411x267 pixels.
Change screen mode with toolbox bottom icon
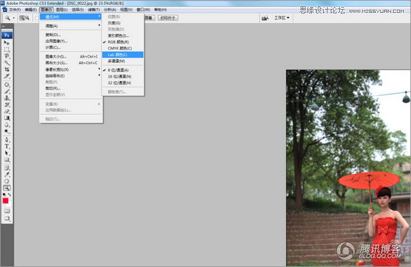coord(7,218)
